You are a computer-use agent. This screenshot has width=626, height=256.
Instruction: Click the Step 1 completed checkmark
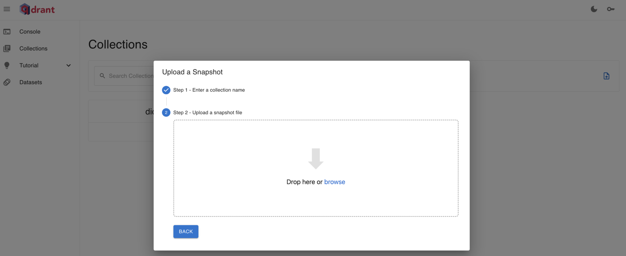coord(166,90)
